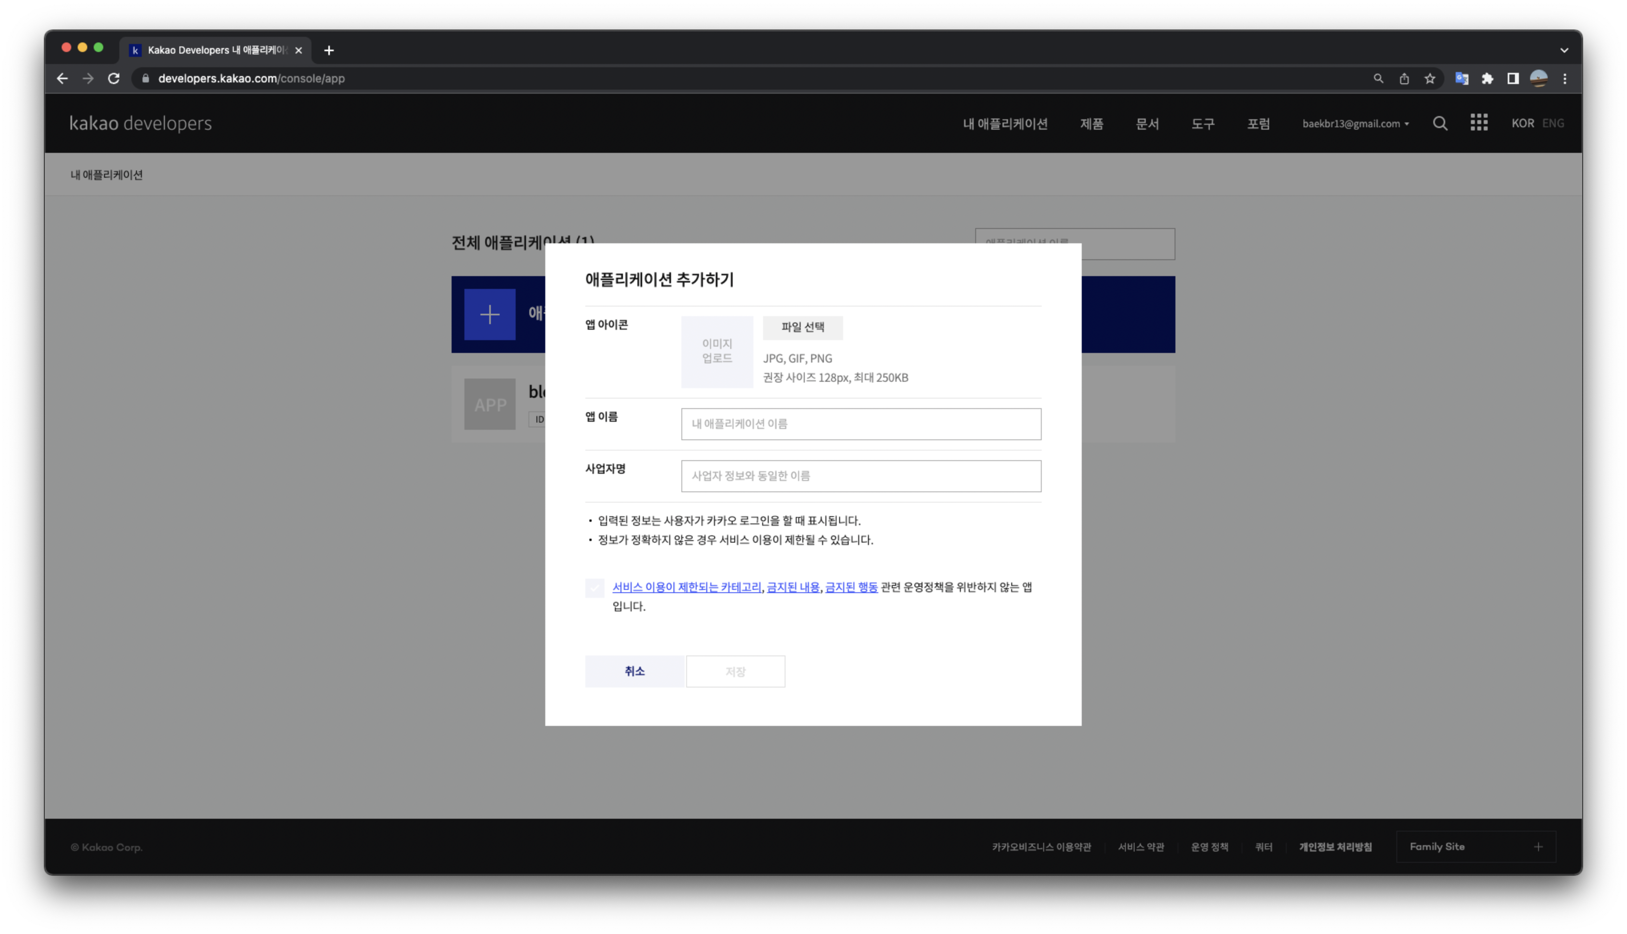Switch language to ENG

tap(1553, 123)
